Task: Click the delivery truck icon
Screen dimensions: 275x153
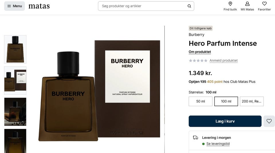Action: pos(195,138)
